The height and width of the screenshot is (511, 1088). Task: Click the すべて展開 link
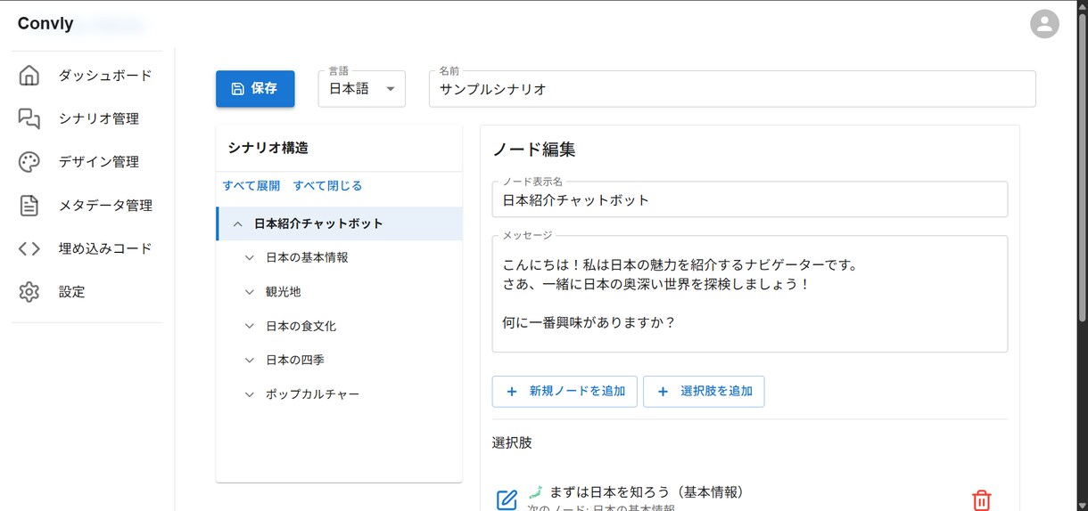[251, 186]
